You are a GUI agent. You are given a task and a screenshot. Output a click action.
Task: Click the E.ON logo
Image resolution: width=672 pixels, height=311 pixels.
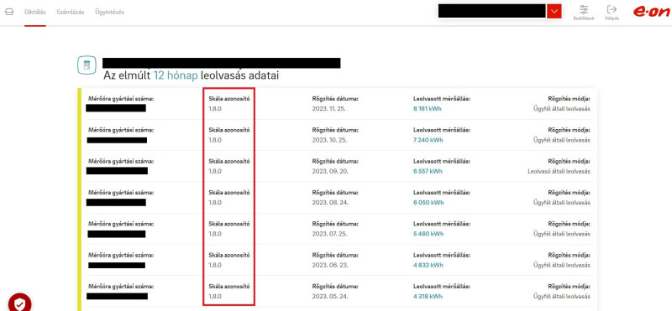tap(651, 12)
